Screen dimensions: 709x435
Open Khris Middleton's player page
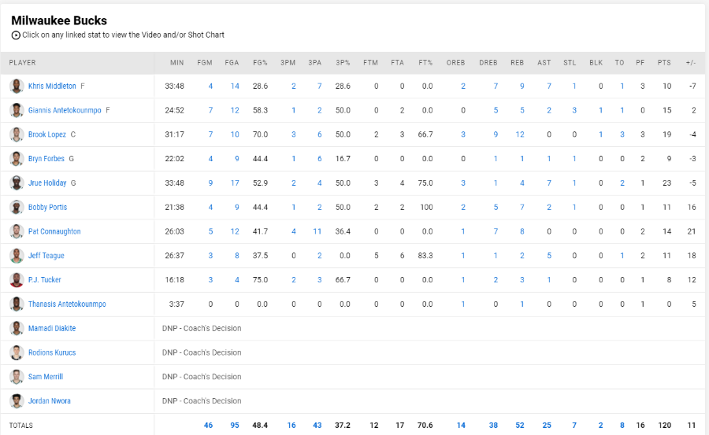(52, 86)
